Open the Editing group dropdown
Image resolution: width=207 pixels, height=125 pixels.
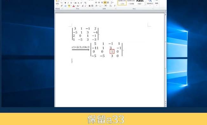click(157, 3)
